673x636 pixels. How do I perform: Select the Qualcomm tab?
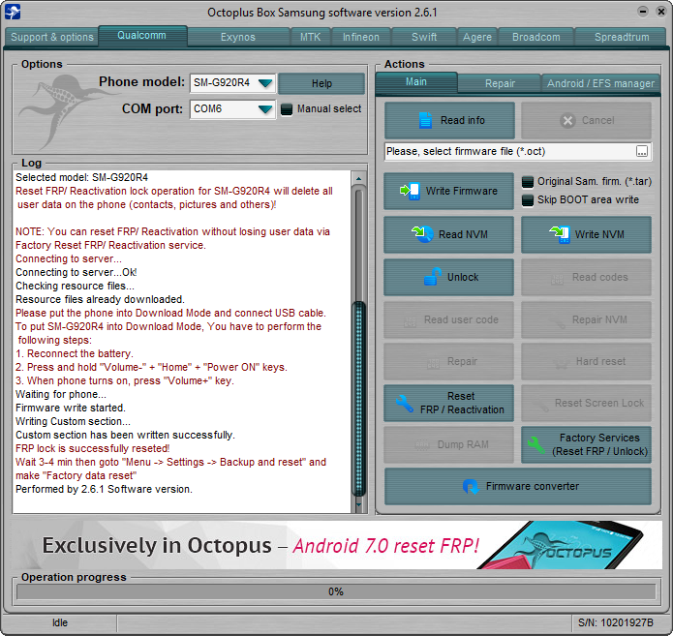(x=142, y=36)
